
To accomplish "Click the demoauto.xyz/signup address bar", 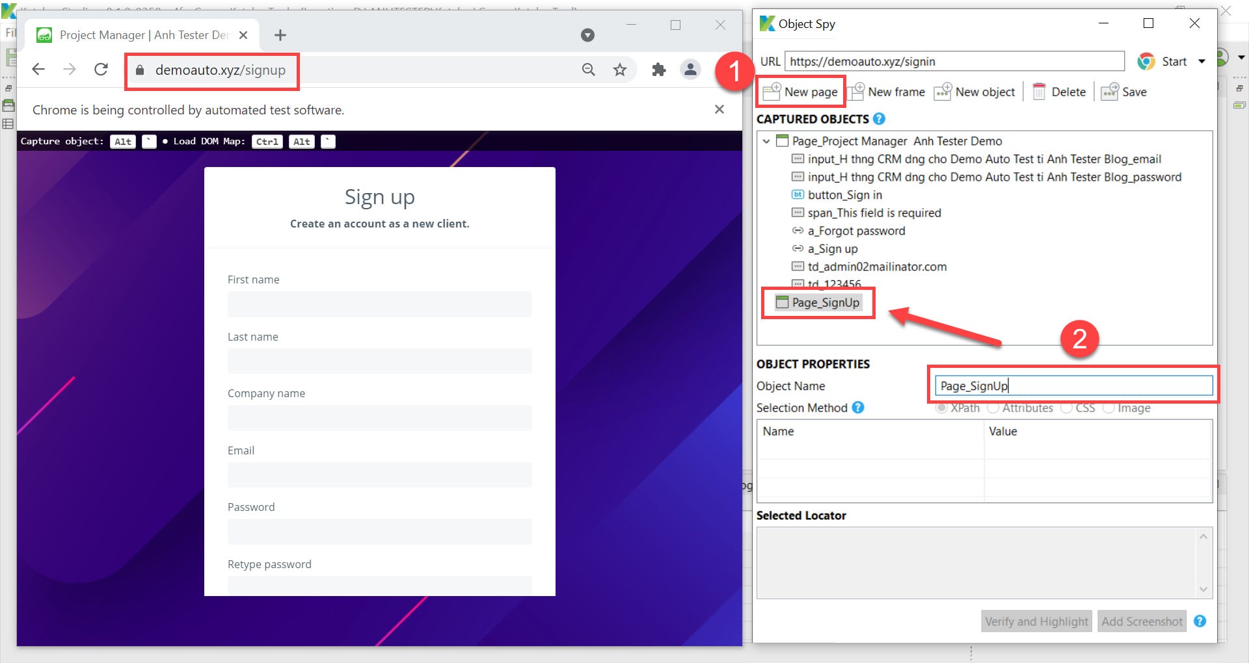I will [221, 70].
